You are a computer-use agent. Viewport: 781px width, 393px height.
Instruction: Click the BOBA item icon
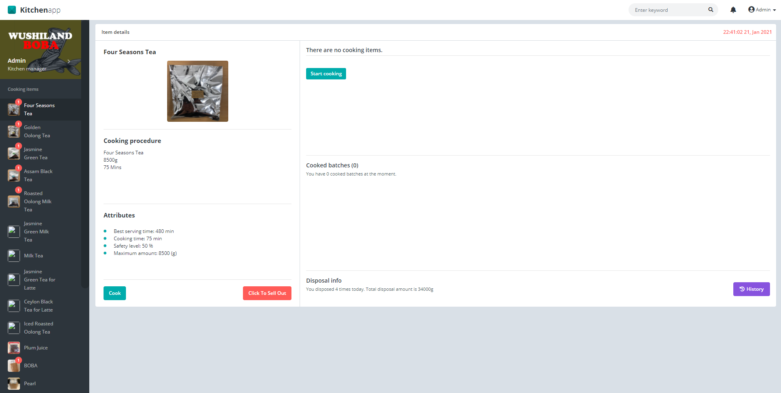[14, 366]
